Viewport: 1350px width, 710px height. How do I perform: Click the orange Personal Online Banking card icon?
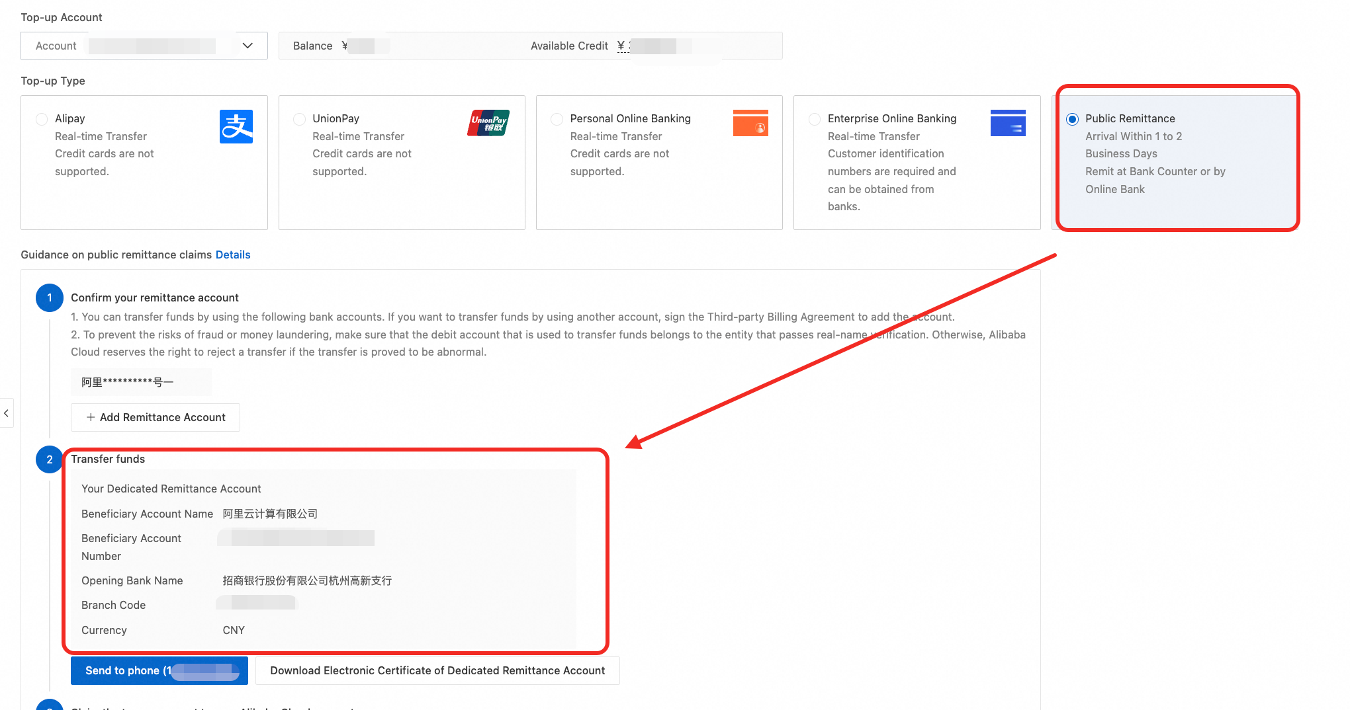click(750, 123)
